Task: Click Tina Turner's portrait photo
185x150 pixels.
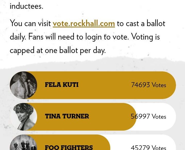Action: (23, 117)
